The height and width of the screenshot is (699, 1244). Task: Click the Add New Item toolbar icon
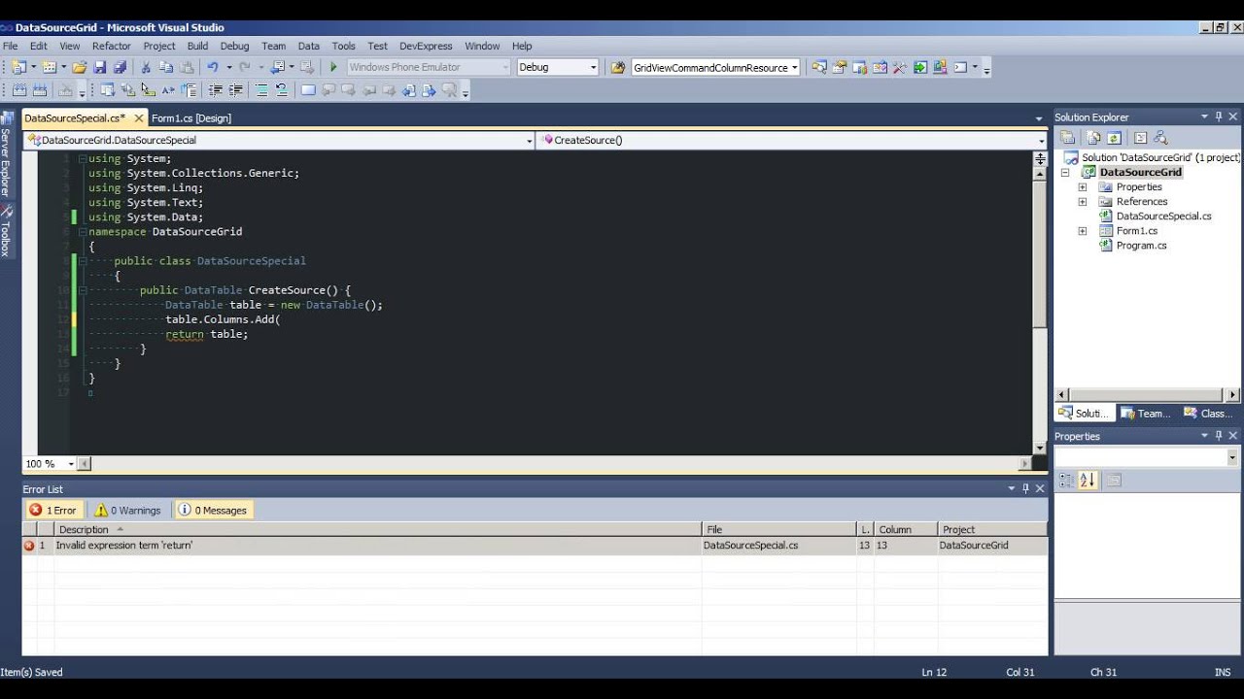49,67
